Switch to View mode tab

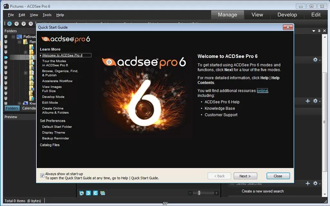(257, 15)
